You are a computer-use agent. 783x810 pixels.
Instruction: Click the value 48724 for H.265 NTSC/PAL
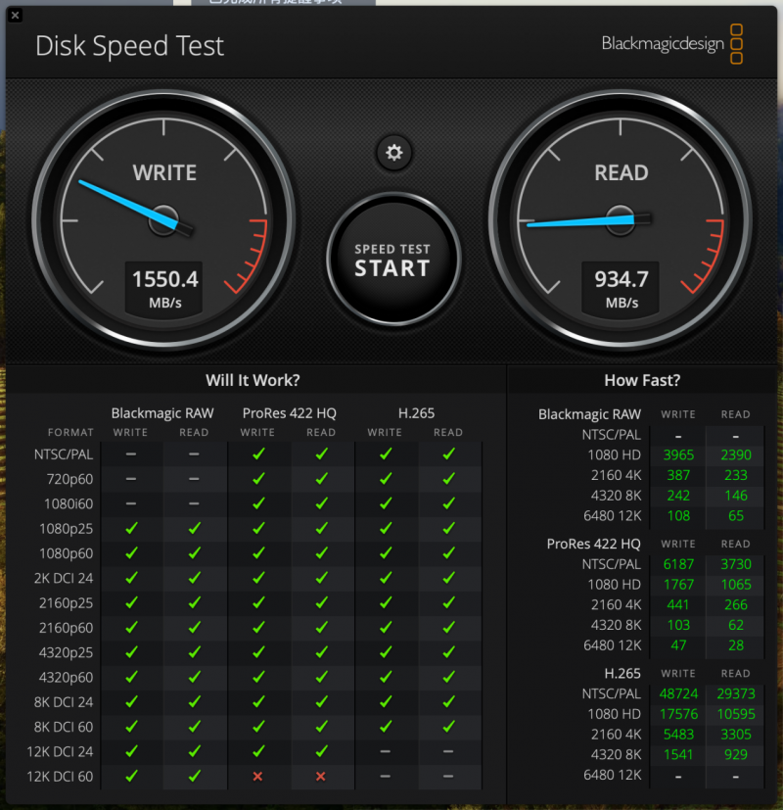[x=678, y=693]
